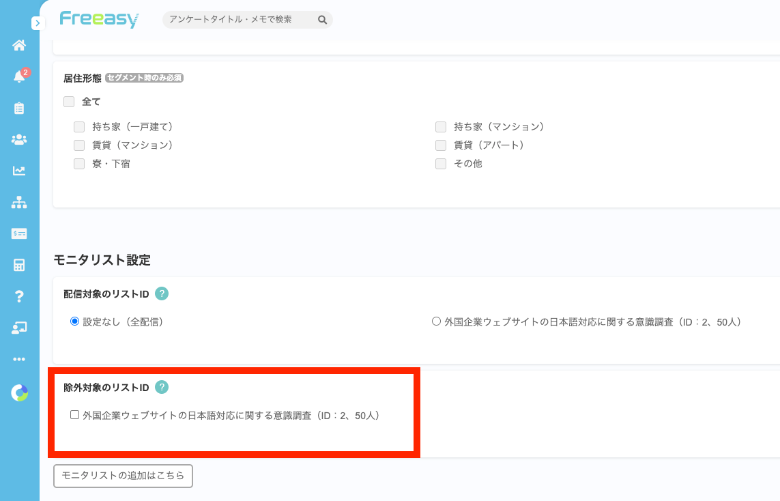Open the sitemap hierarchy icon
Image resolution: width=780 pixels, height=501 pixels.
tap(19, 202)
